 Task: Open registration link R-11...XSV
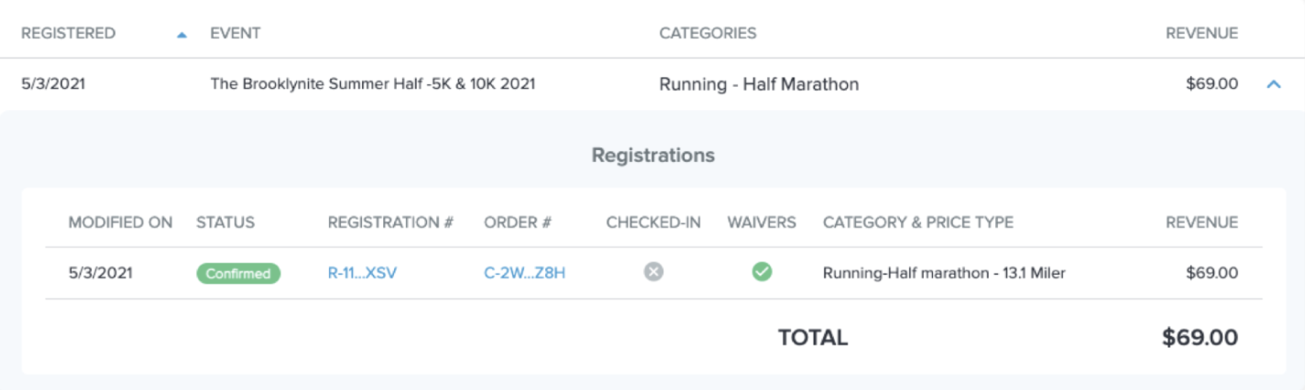[x=362, y=273]
